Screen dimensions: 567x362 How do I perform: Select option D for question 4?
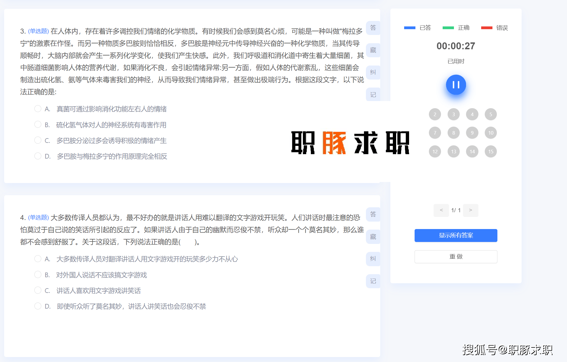38,306
